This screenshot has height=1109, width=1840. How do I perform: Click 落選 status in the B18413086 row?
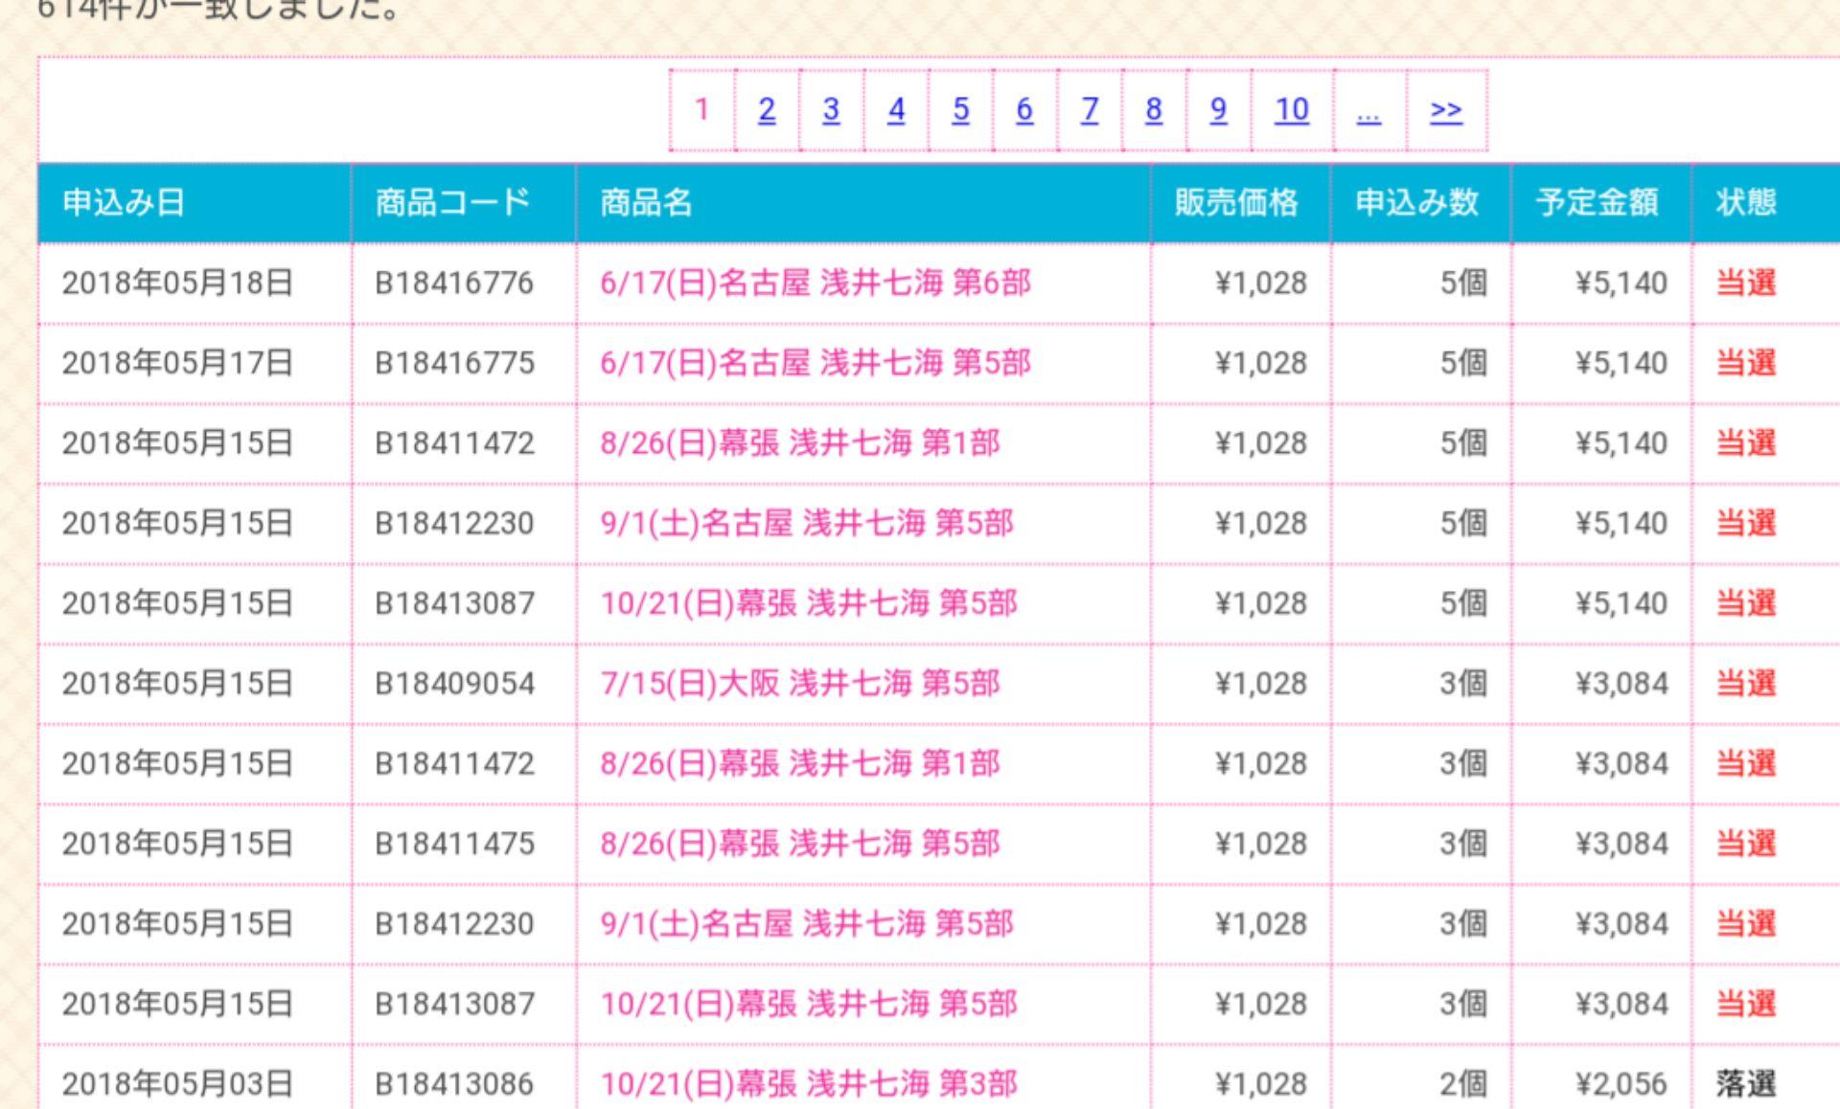(x=1746, y=1083)
